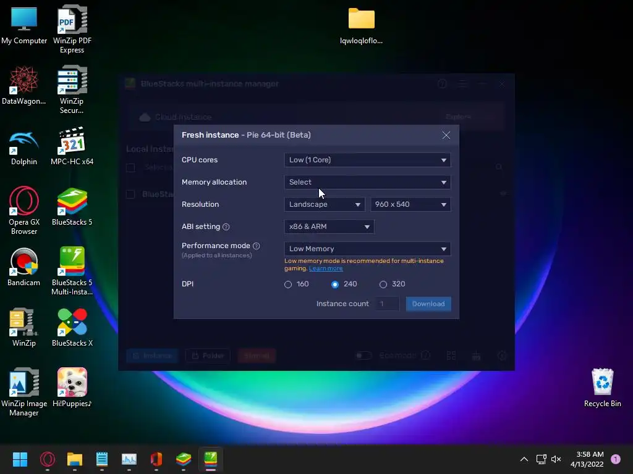Open the notification badge in tray
The height and width of the screenshot is (474, 633).
coord(616,459)
